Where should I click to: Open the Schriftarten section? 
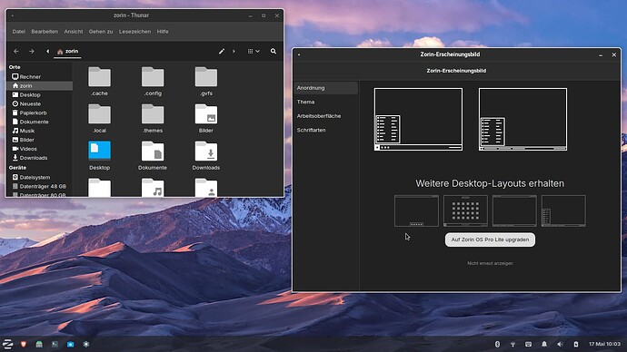click(326, 130)
